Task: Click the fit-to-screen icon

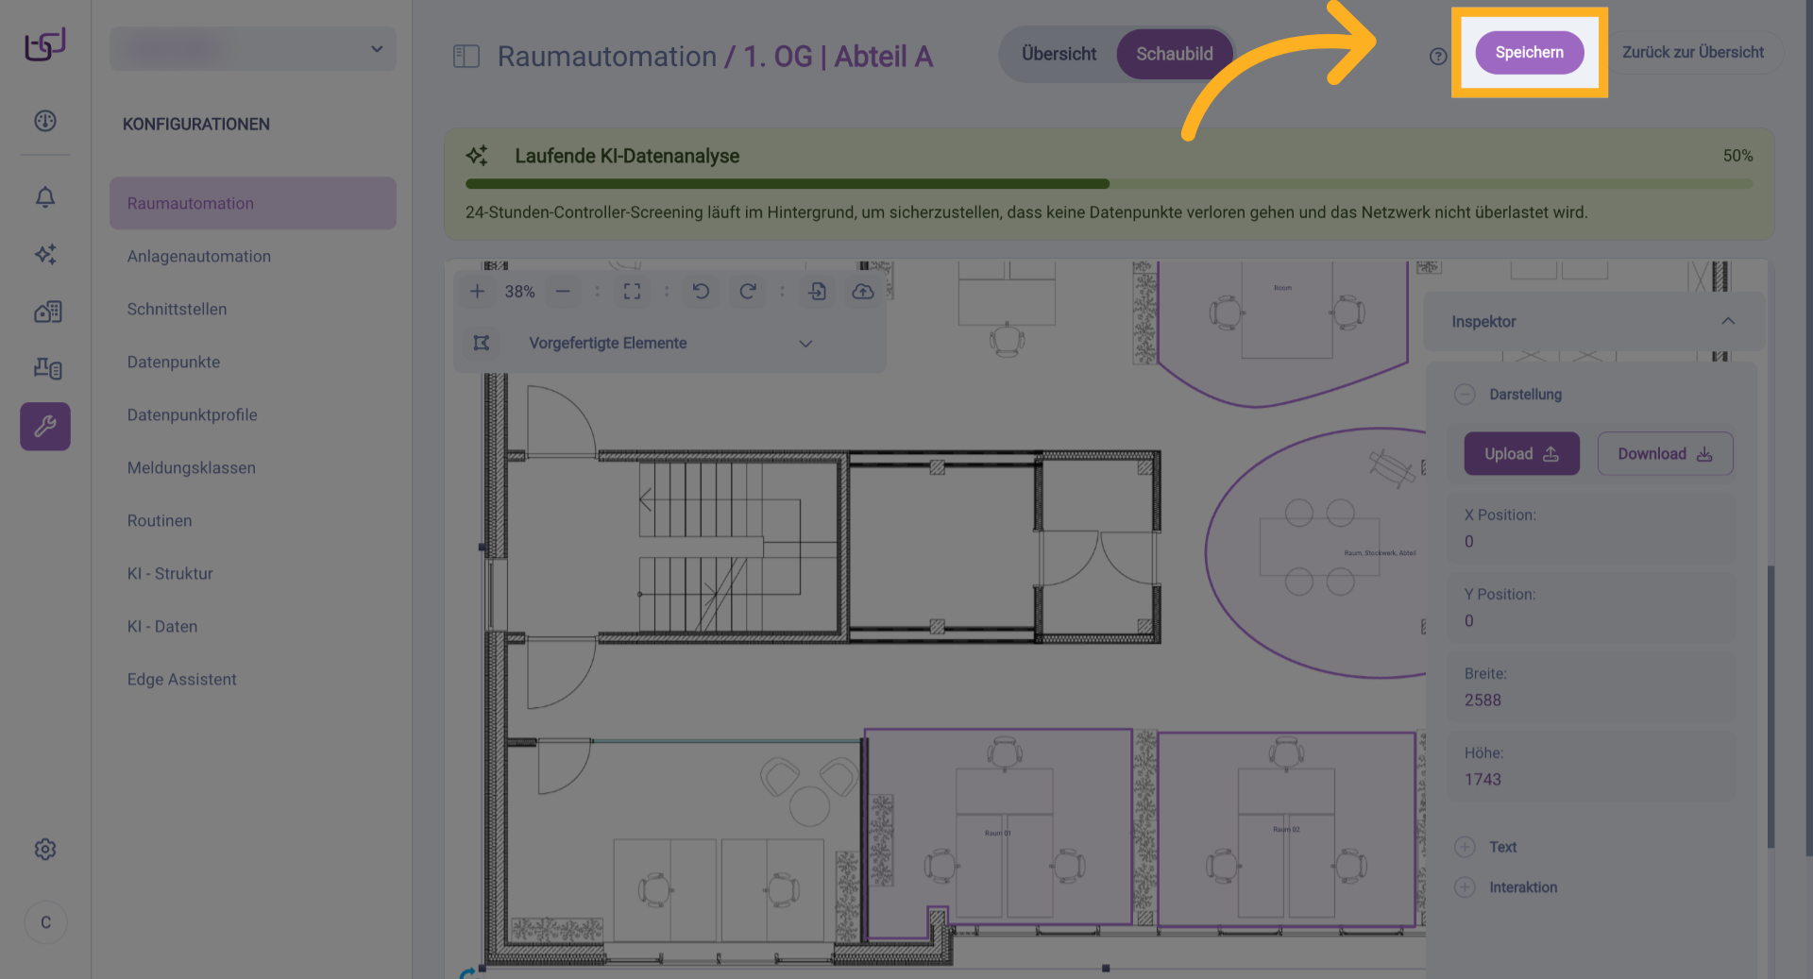Action: tap(632, 292)
